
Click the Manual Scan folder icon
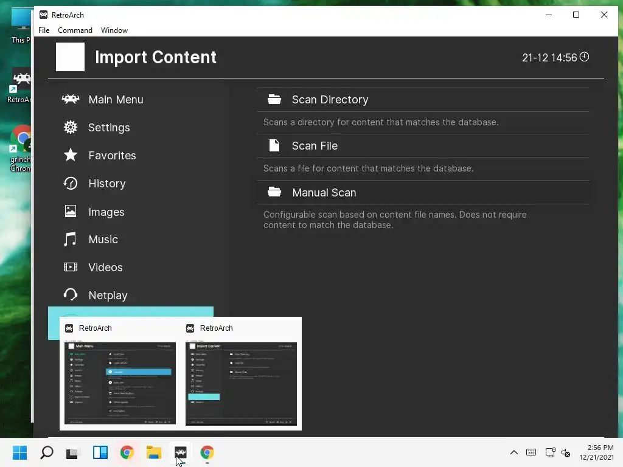pos(274,192)
